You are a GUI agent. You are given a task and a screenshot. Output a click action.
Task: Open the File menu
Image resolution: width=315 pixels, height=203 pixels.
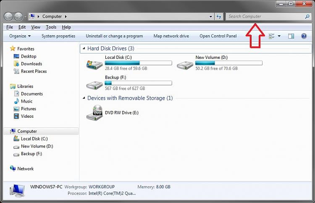(9, 27)
